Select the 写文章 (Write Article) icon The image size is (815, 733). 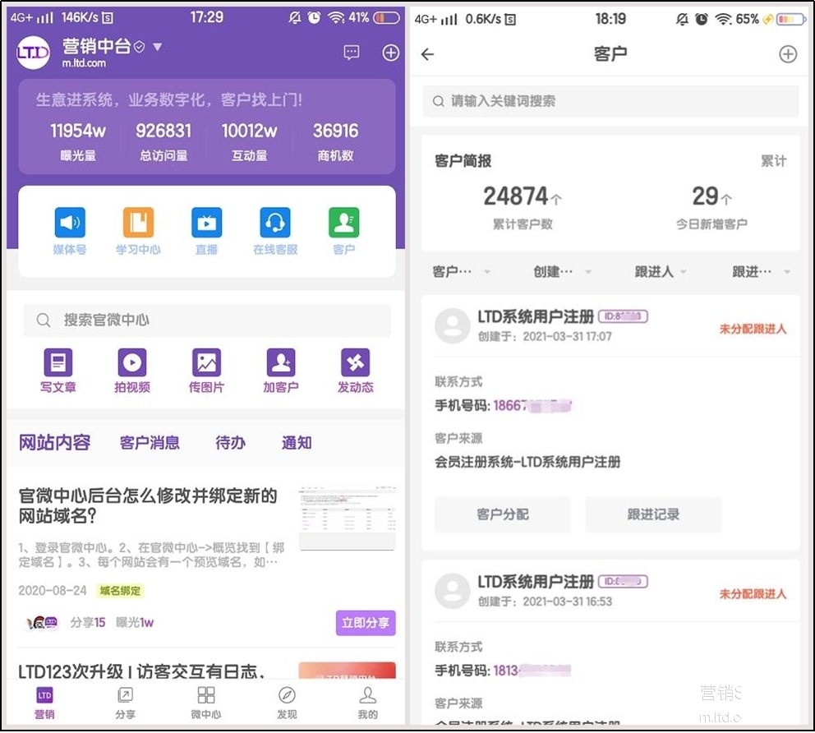tap(58, 364)
